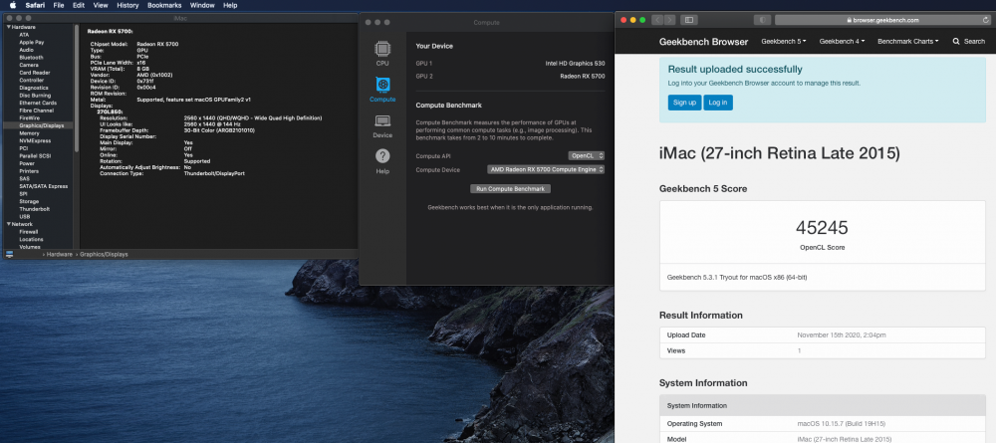Click the System Information sidebar scrollbar

77,89
